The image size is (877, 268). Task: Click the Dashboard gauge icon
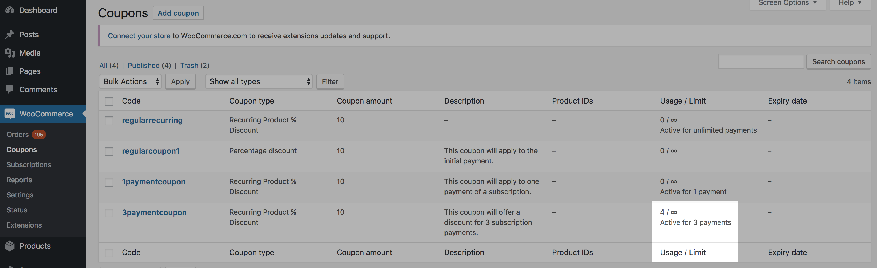pyautogui.click(x=10, y=10)
